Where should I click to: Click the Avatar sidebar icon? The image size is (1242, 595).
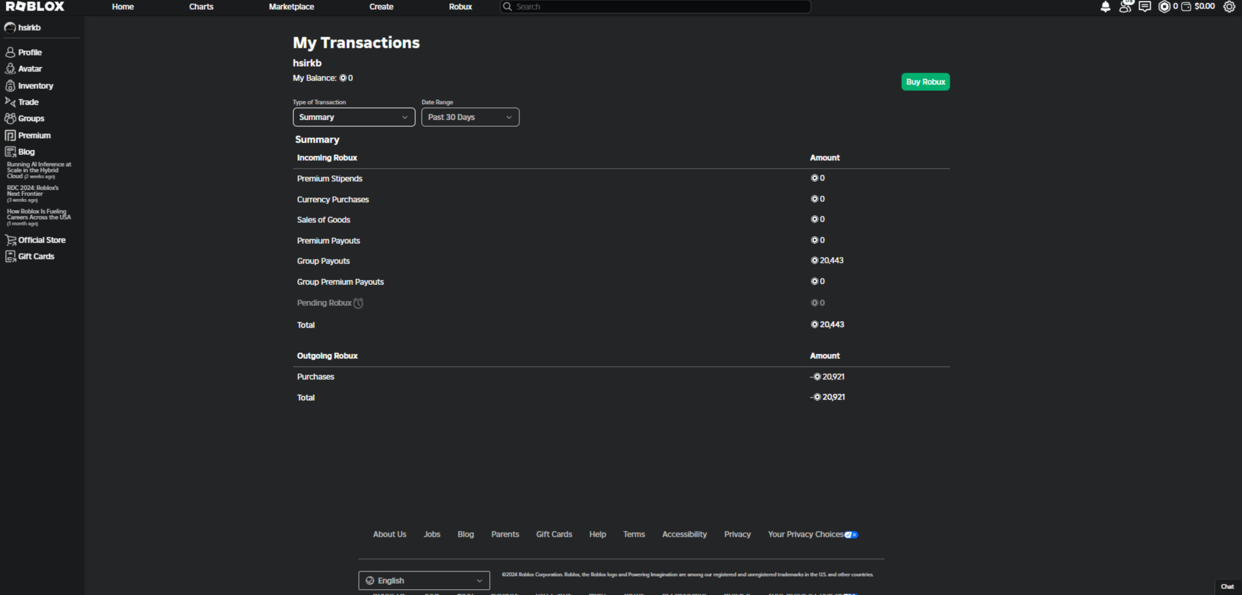coord(10,69)
